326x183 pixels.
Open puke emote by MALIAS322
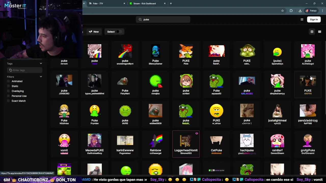pyautogui.click(x=247, y=85)
